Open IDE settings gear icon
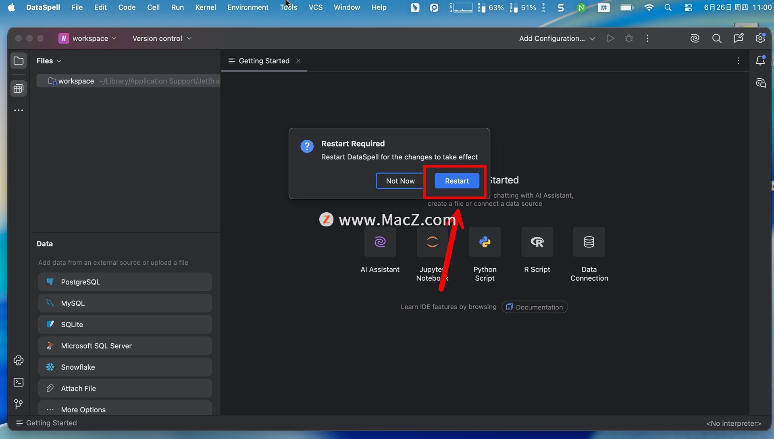774x439 pixels. point(760,38)
